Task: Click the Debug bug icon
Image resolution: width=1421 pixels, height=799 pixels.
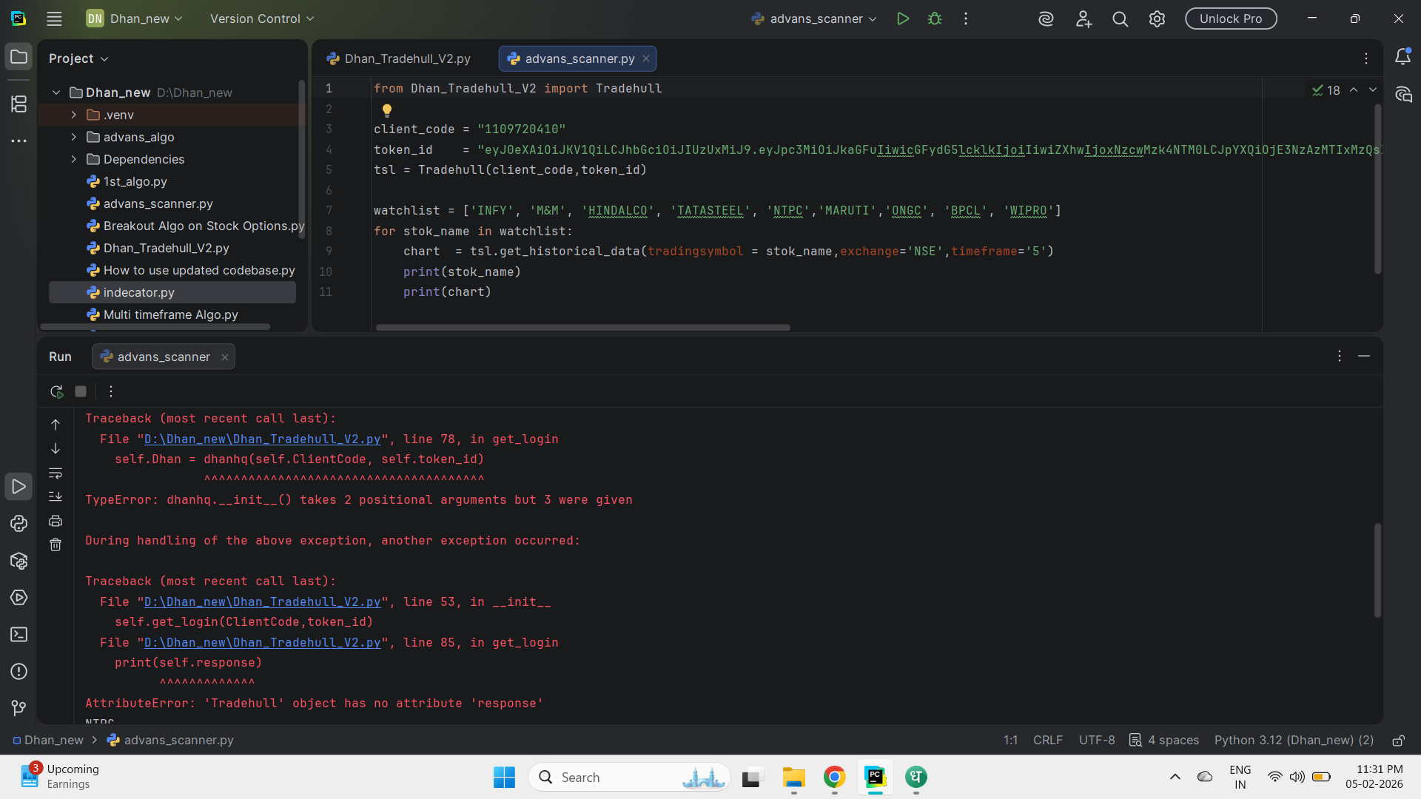Action: pos(935,18)
